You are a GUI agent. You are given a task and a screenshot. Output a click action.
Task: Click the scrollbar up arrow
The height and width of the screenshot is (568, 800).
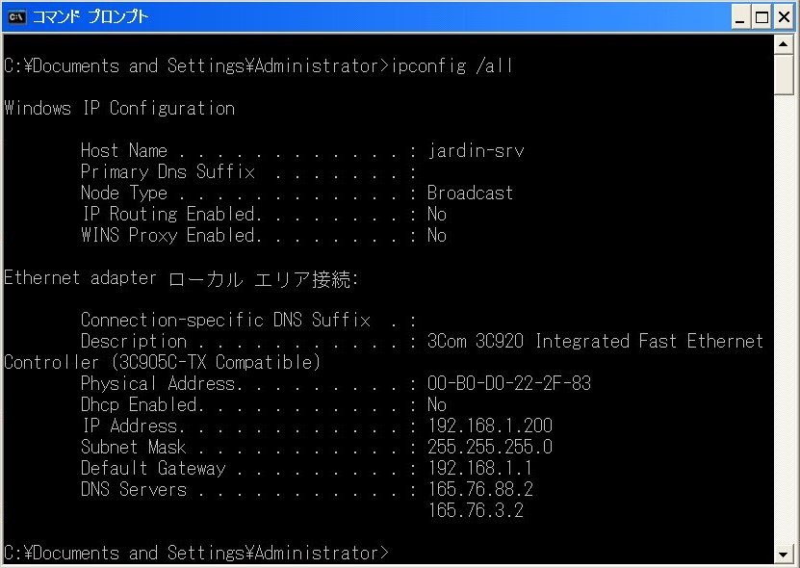tap(784, 44)
